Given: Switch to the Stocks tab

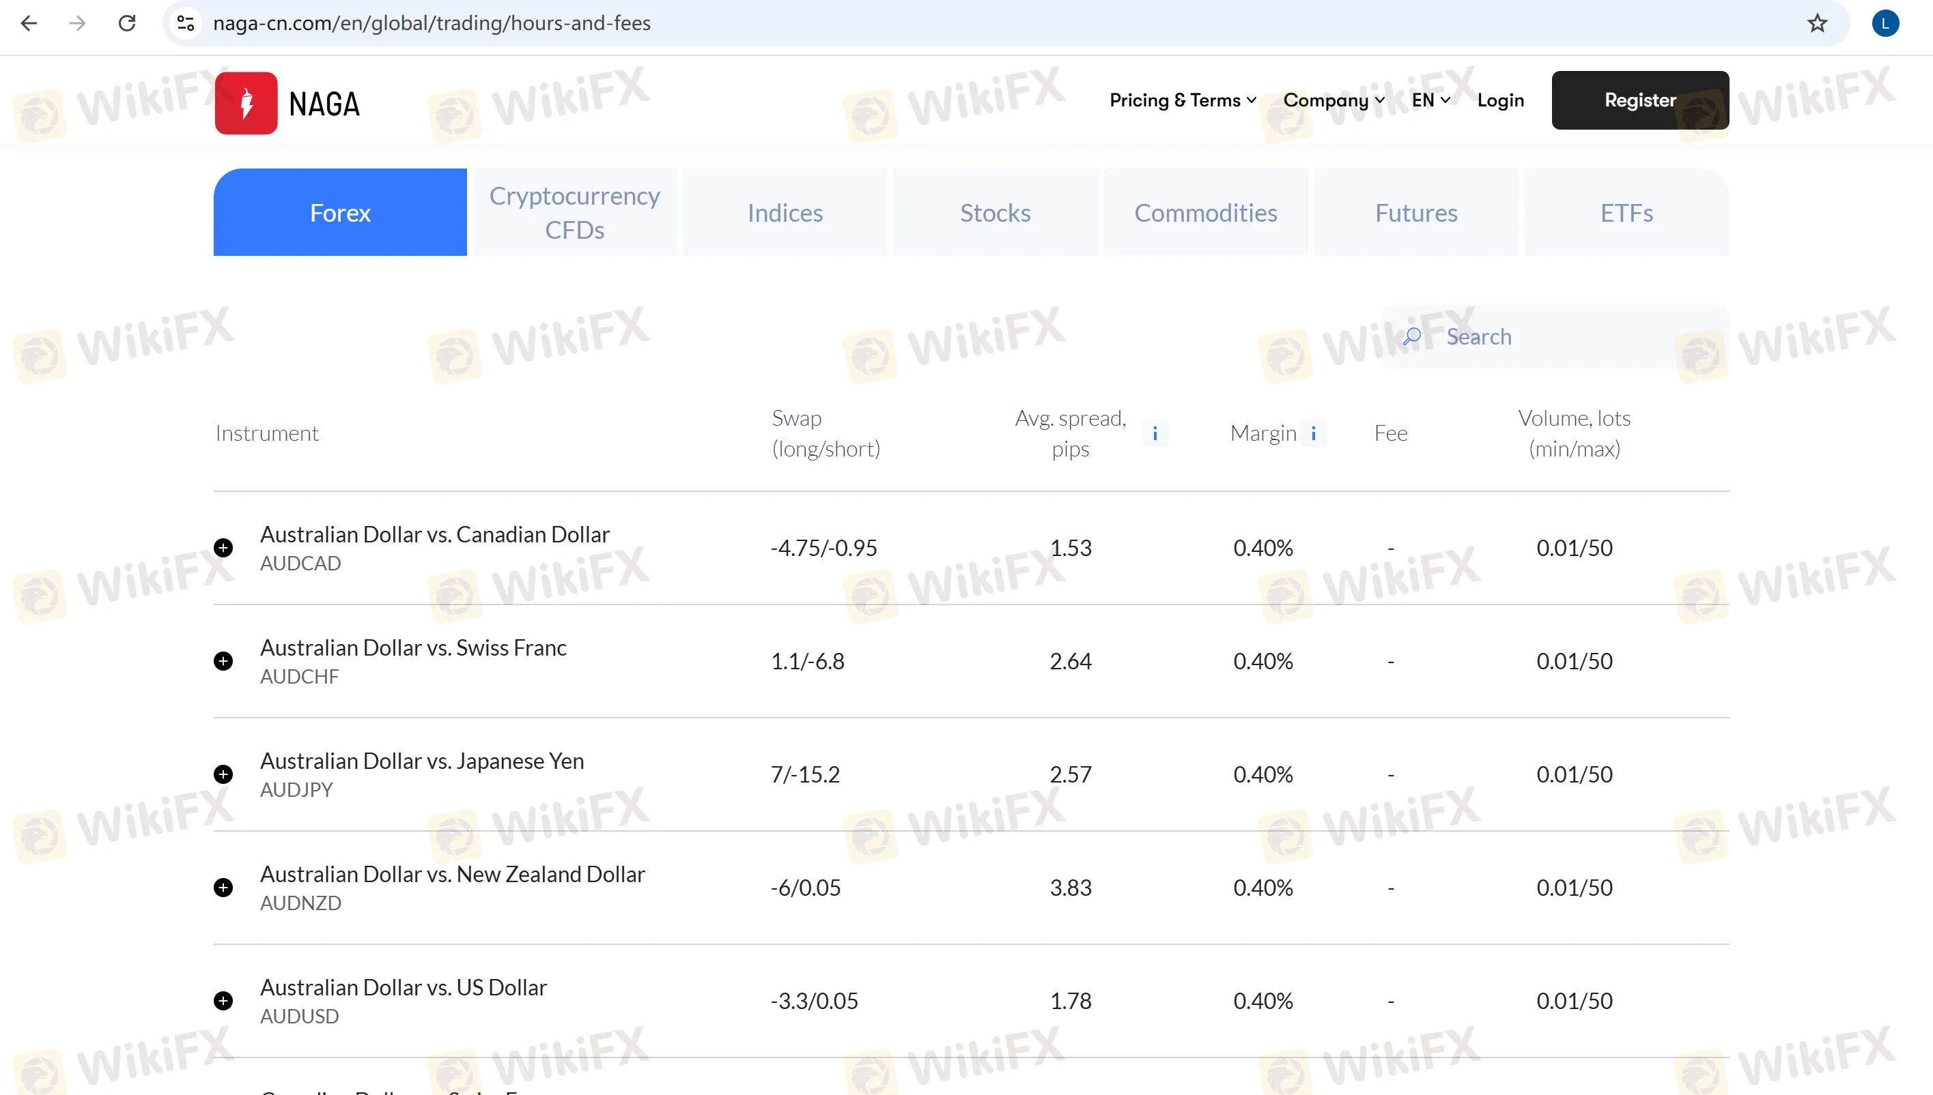Looking at the screenshot, I should [x=996, y=212].
